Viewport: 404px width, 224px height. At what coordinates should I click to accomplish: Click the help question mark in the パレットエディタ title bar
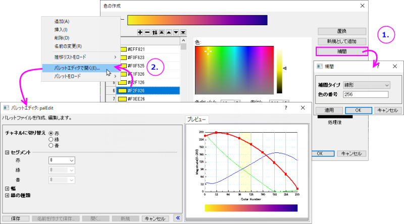[x=286, y=107]
